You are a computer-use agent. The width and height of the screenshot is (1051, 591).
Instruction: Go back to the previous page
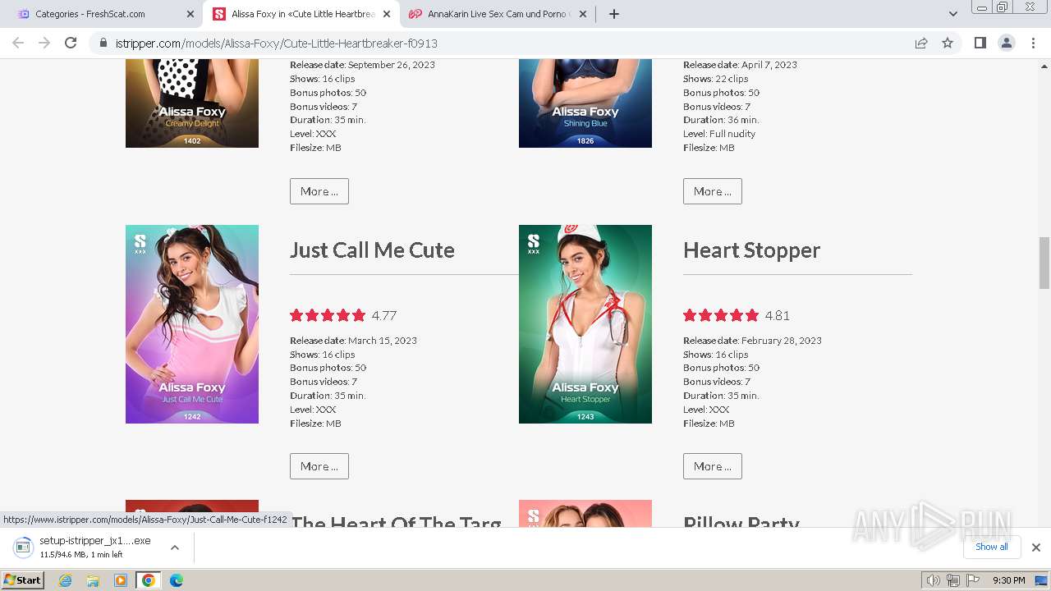tap(18, 43)
